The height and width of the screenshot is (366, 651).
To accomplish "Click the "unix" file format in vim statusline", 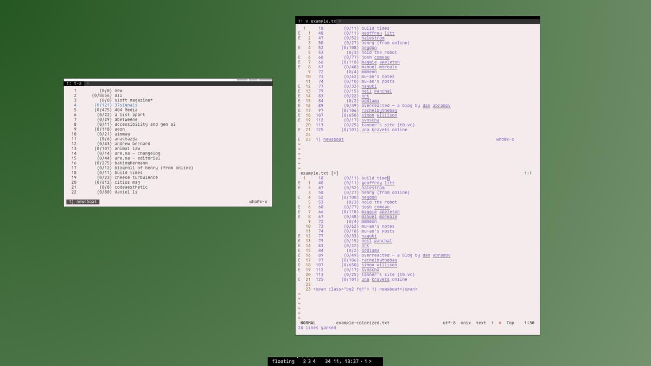I will 466,323.
